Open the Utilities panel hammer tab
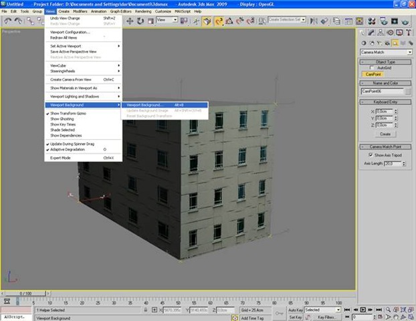 point(409,31)
